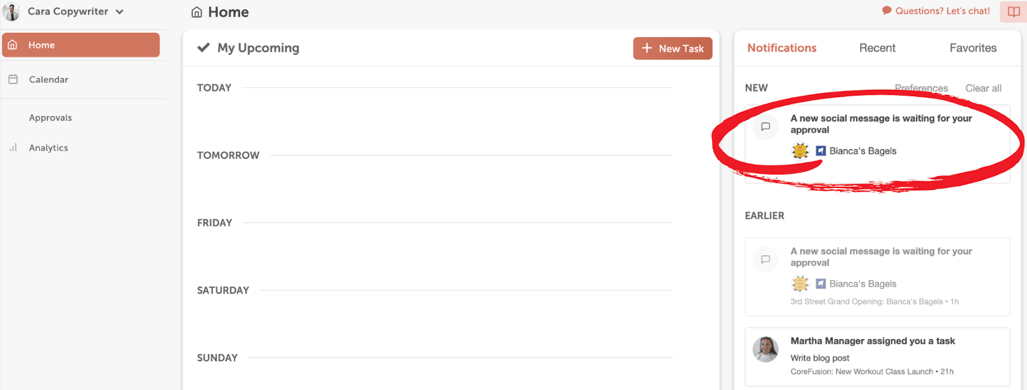Screen dimensions: 1027x390
Task: Open notification Preferences link
Action: click(921, 88)
